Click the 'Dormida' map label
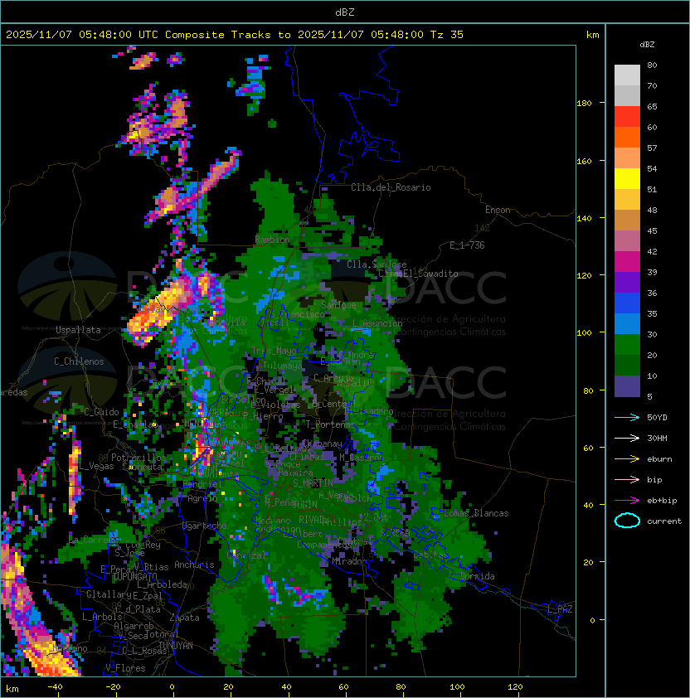Image resolution: width=690 pixels, height=698 pixels. tap(477, 576)
